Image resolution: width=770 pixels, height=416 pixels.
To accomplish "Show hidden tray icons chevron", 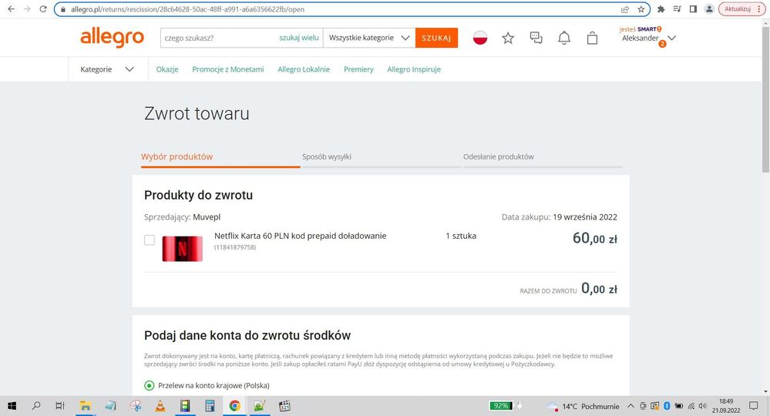I will (x=630, y=406).
